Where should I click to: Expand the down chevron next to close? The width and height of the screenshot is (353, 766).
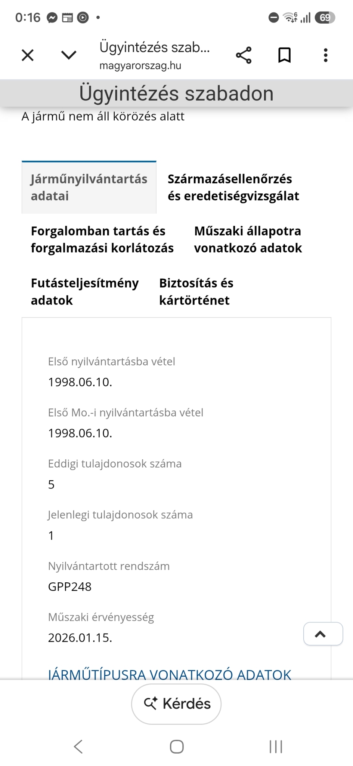tap(69, 55)
